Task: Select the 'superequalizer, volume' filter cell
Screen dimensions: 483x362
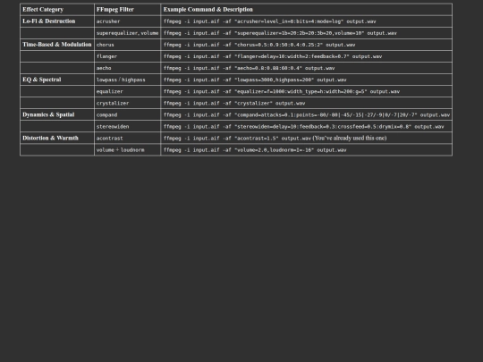Action: click(127, 33)
